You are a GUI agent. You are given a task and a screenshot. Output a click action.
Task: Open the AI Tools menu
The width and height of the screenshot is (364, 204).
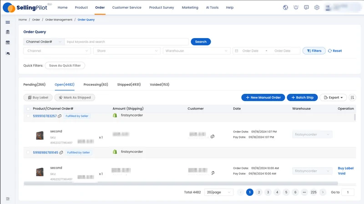212,7
